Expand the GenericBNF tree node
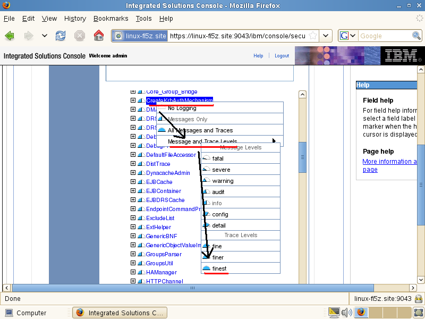The width and height of the screenshot is (425, 319). point(133,236)
